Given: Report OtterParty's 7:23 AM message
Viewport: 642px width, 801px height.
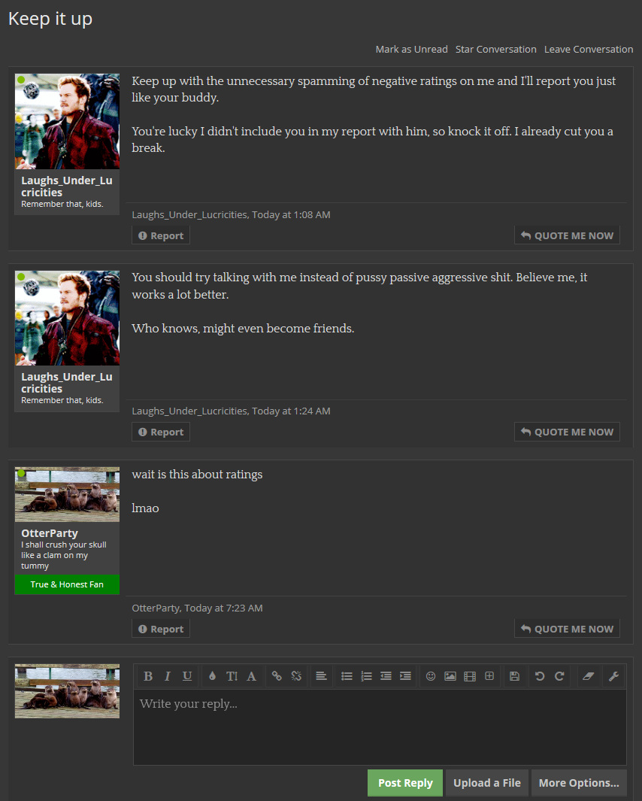Looking at the screenshot, I should point(161,629).
